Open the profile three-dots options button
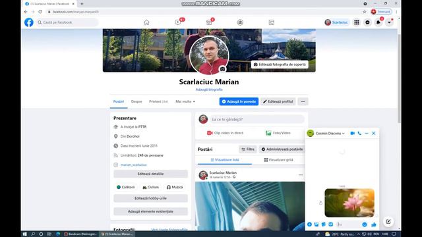The height and width of the screenshot is (237, 422). point(303,101)
